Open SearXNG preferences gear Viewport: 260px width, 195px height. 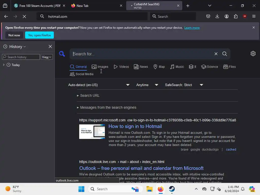point(253,54)
